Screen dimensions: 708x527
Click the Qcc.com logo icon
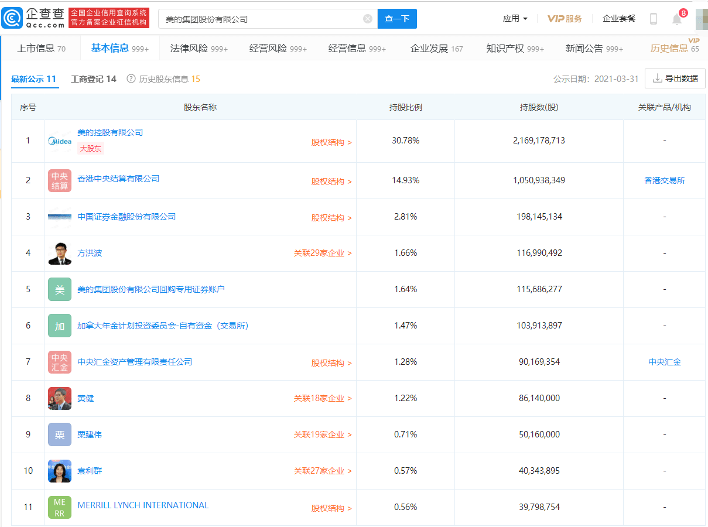12,19
